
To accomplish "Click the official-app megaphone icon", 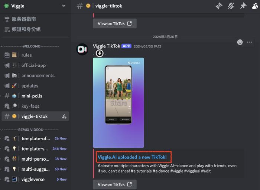I will click(7, 65).
